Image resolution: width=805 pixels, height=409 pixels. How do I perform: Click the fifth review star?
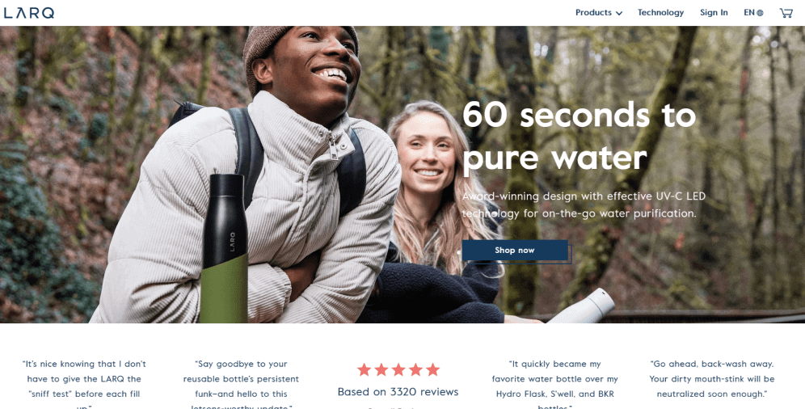click(x=432, y=369)
